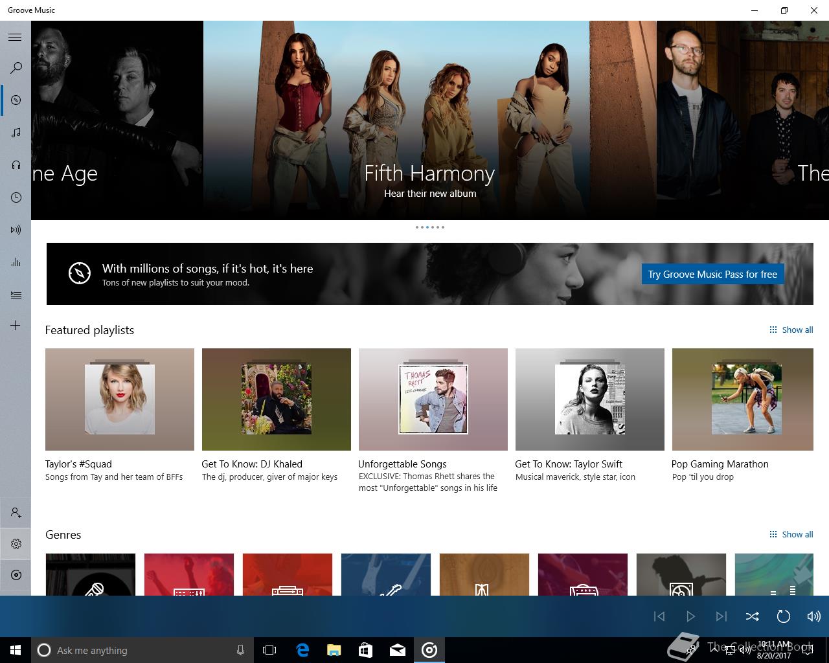Select the Explore compass icon in sidebar
Viewport: 829px width, 663px height.
click(x=16, y=100)
